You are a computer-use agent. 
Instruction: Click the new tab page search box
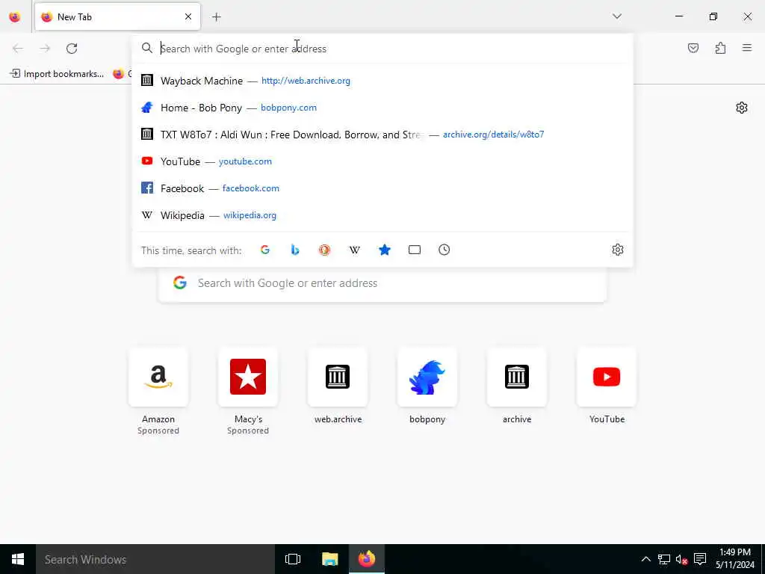(382, 283)
